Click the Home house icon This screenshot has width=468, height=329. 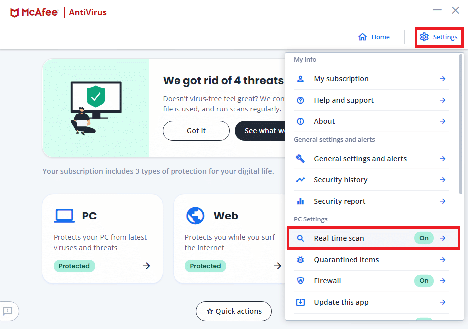[362, 37]
